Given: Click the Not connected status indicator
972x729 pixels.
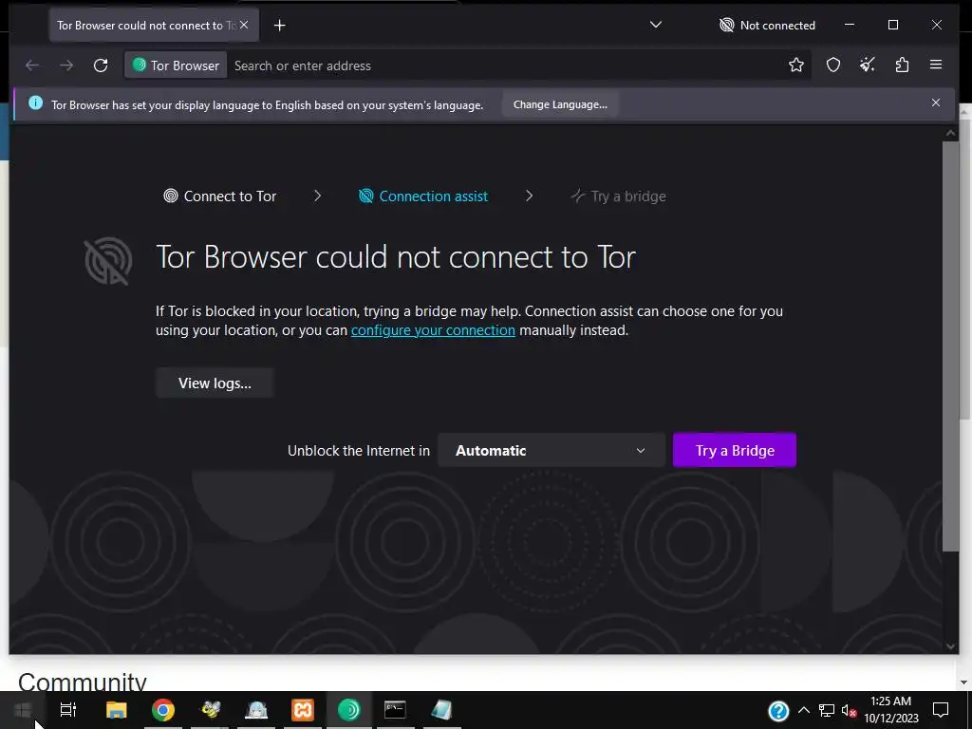Looking at the screenshot, I should pyautogui.click(x=767, y=26).
